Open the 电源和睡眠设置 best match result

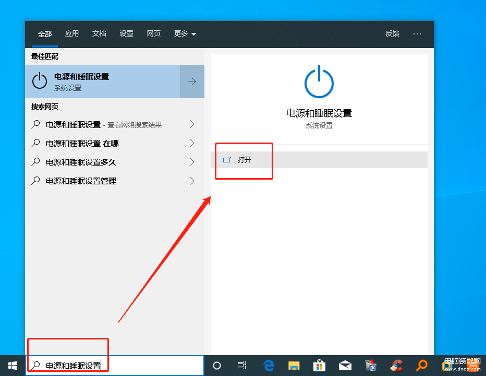click(x=102, y=81)
